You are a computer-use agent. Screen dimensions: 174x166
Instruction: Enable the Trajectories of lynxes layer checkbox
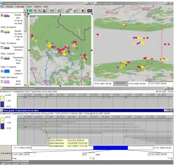(2, 47)
